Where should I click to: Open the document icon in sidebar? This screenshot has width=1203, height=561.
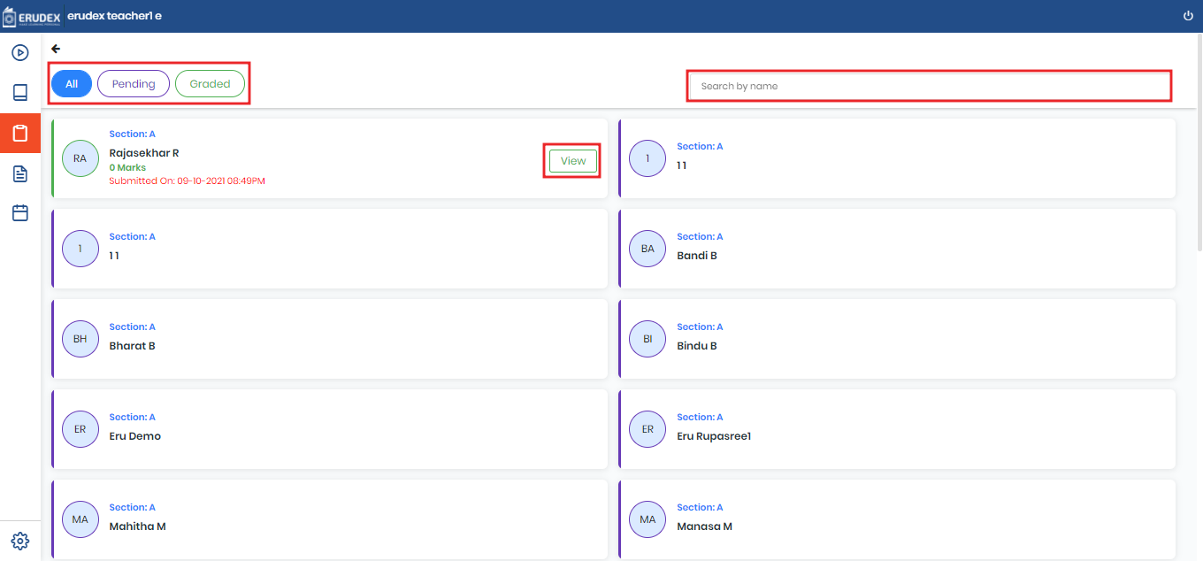(x=20, y=173)
